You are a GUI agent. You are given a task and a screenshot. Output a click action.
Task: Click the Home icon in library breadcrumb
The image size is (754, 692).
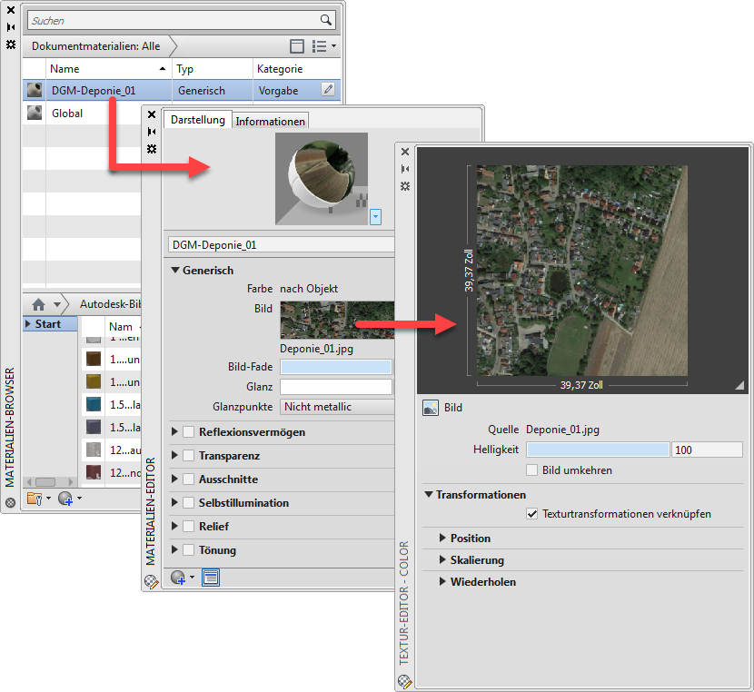[x=38, y=304]
